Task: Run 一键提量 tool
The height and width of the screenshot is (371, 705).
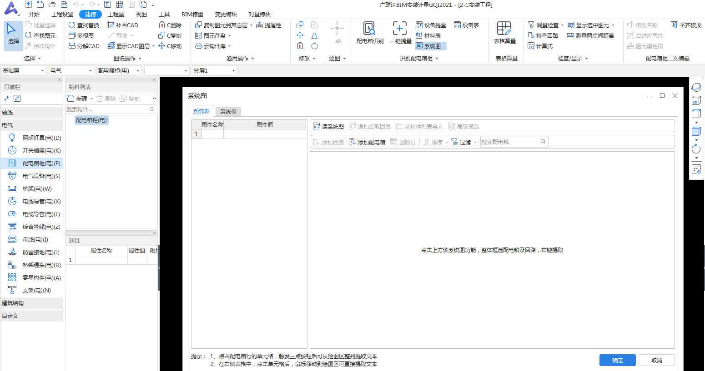Action: point(400,33)
